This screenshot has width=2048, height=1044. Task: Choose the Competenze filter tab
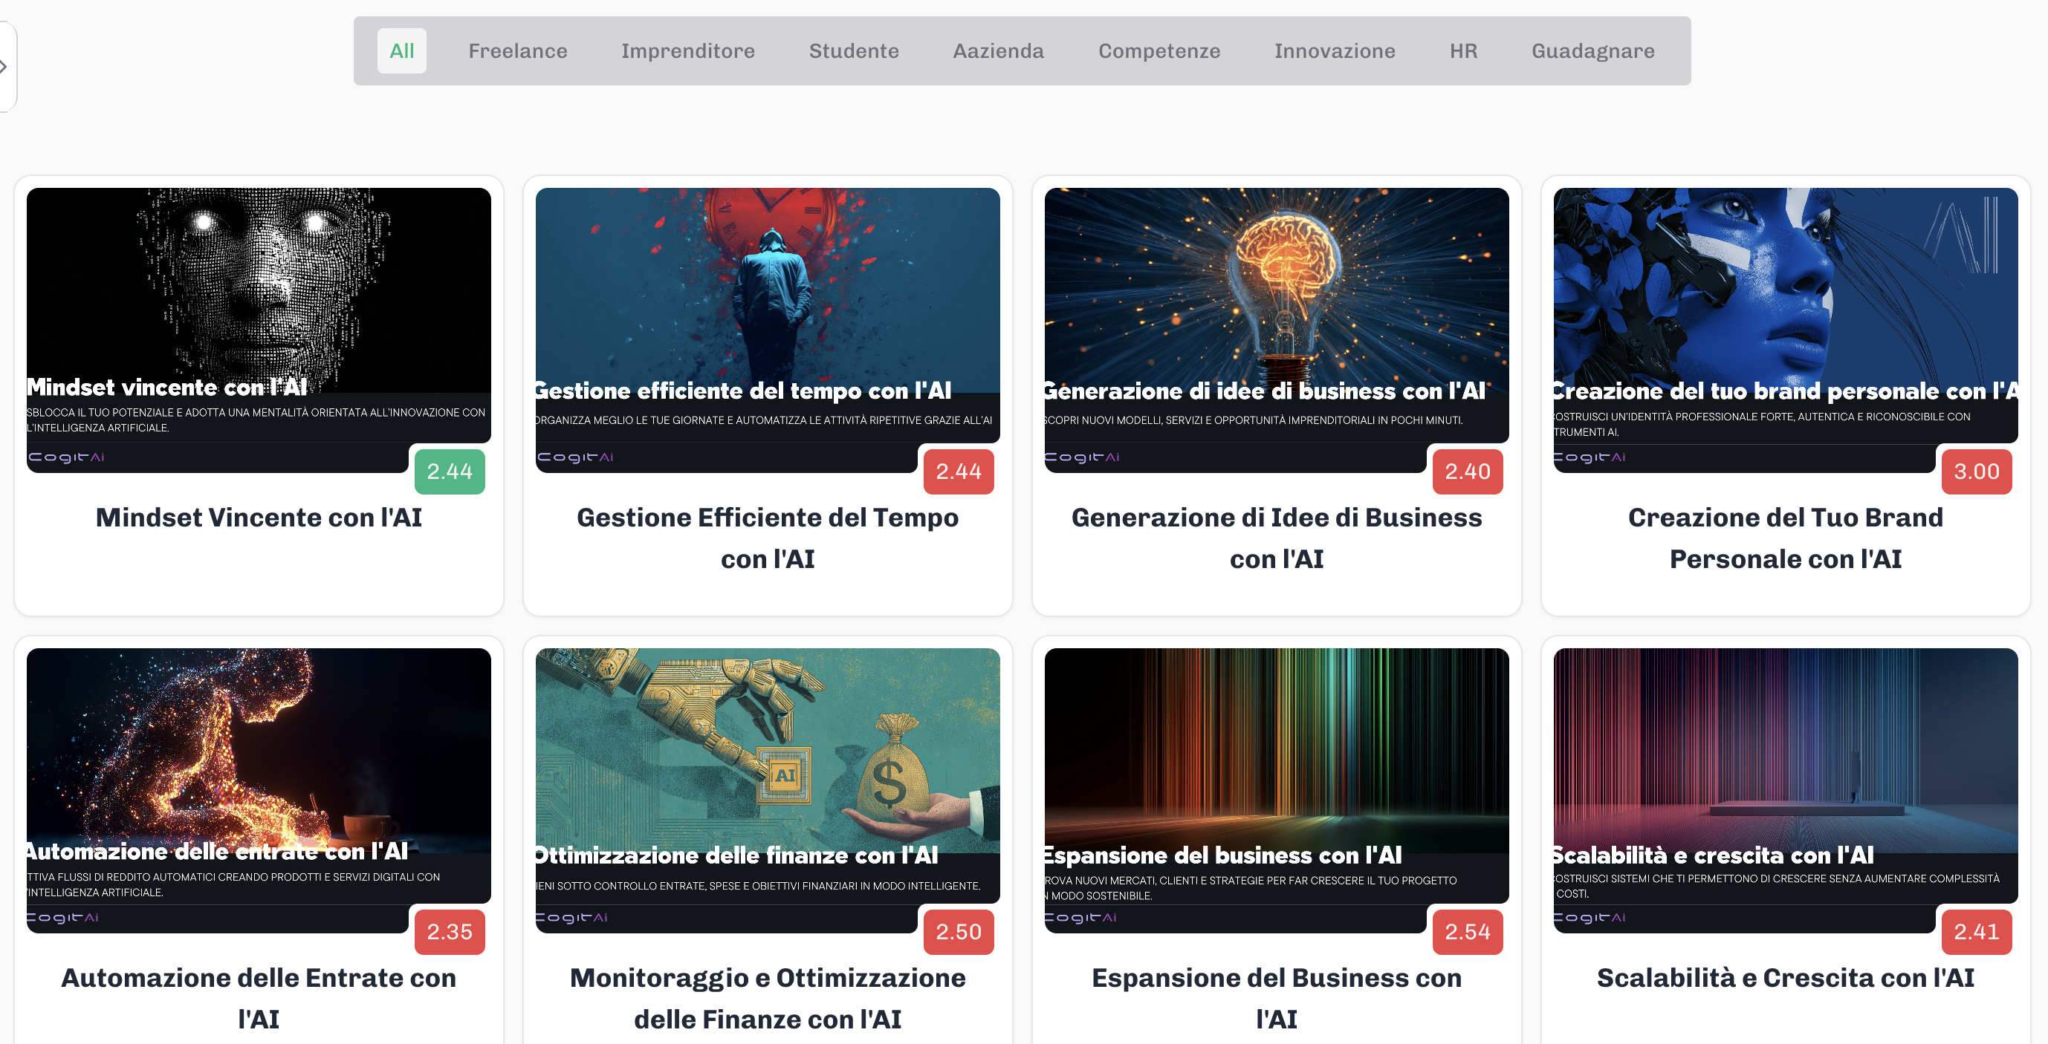[1159, 50]
